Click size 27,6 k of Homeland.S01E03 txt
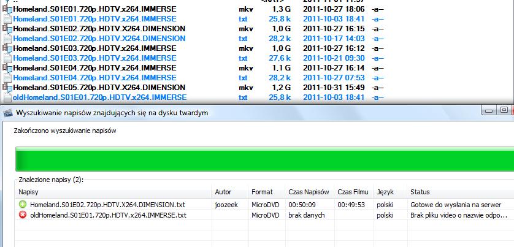Screen dimensions: 514x247 pyautogui.click(x=280, y=58)
